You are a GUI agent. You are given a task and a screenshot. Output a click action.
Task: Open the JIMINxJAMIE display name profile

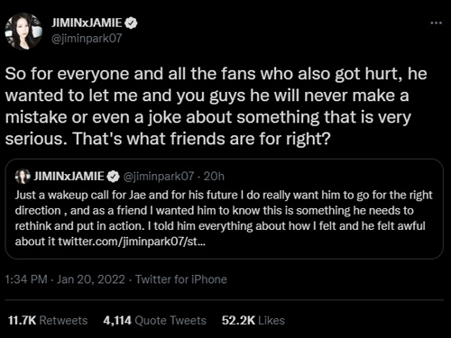(x=87, y=23)
